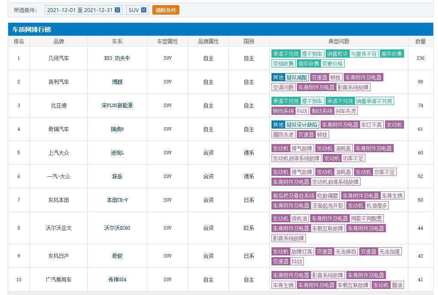The height and width of the screenshot is (295, 438).
Task: Select the 沃尔沃亚太 brand cell
Action: 59,228
